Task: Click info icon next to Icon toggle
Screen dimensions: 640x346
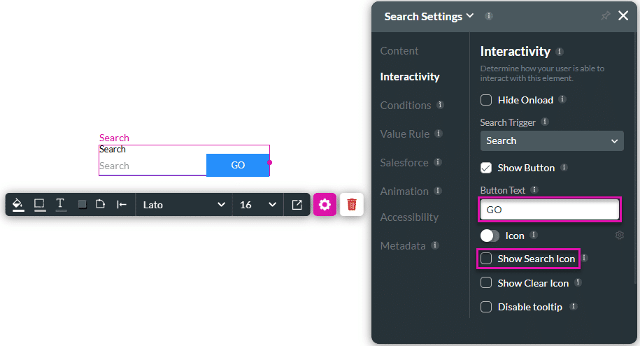Action: 533,235
